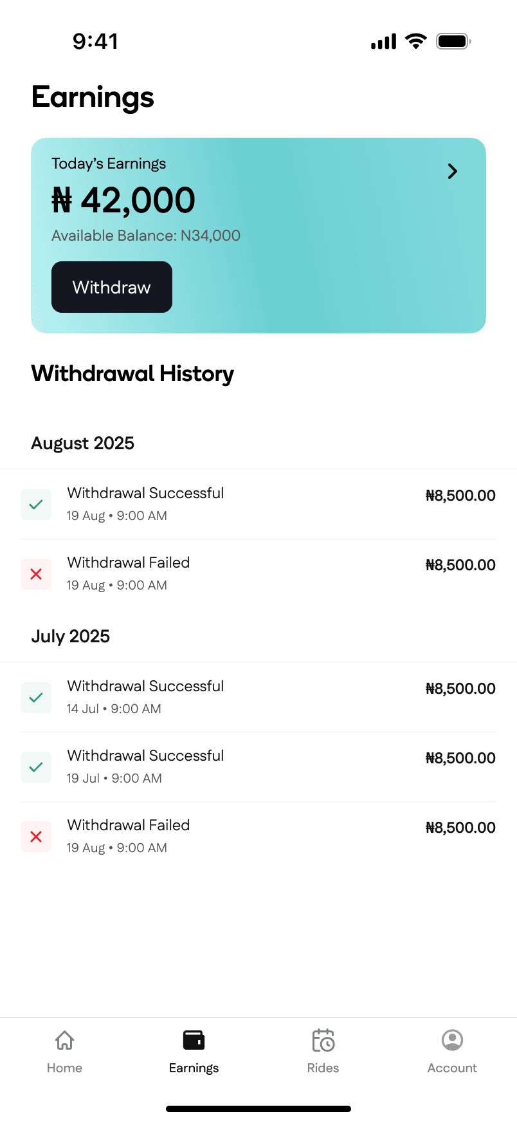The width and height of the screenshot is (517, 1125).
Task: Tap the red X icon under August 2025
Action: point(36,574)
